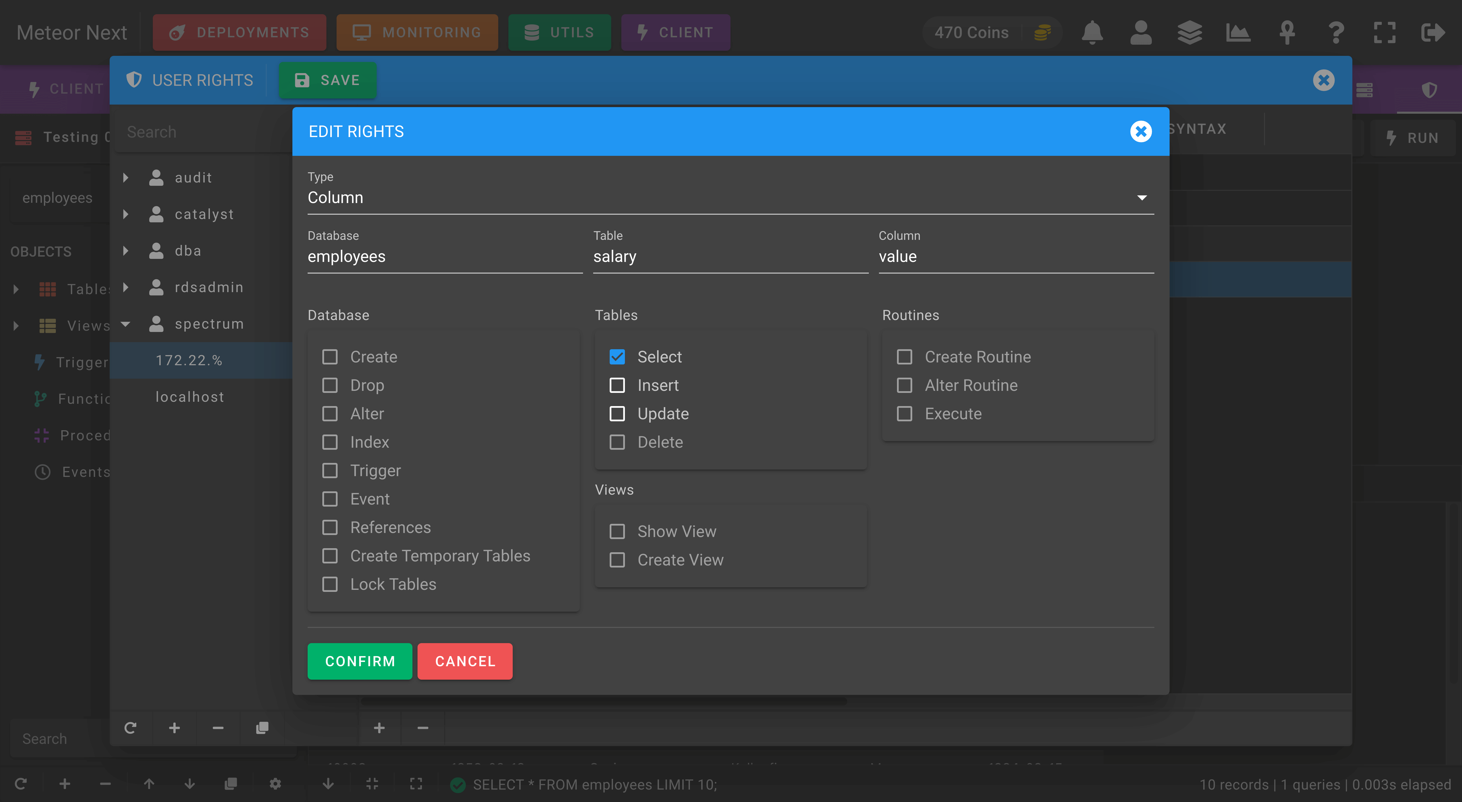The image size is (1462, 802).
Task: Click the shield icon in client toolbar
Action: click(1429, 89)
